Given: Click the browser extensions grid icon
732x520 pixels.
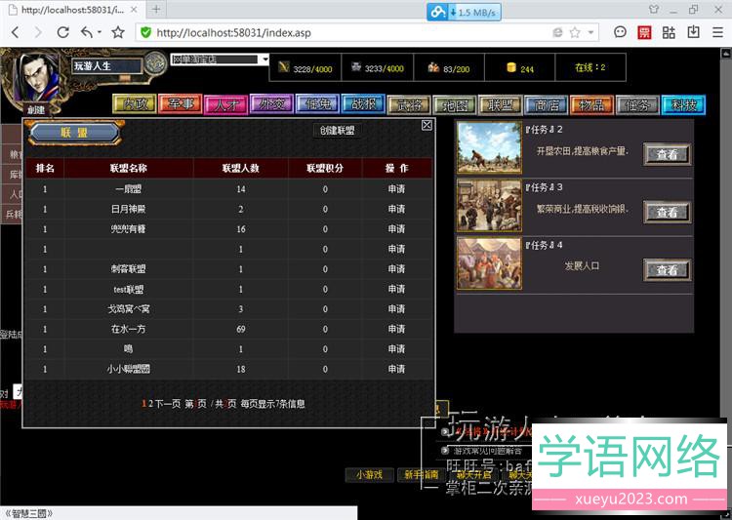Looking at the screenshot, I should click(x=669, y=32).
